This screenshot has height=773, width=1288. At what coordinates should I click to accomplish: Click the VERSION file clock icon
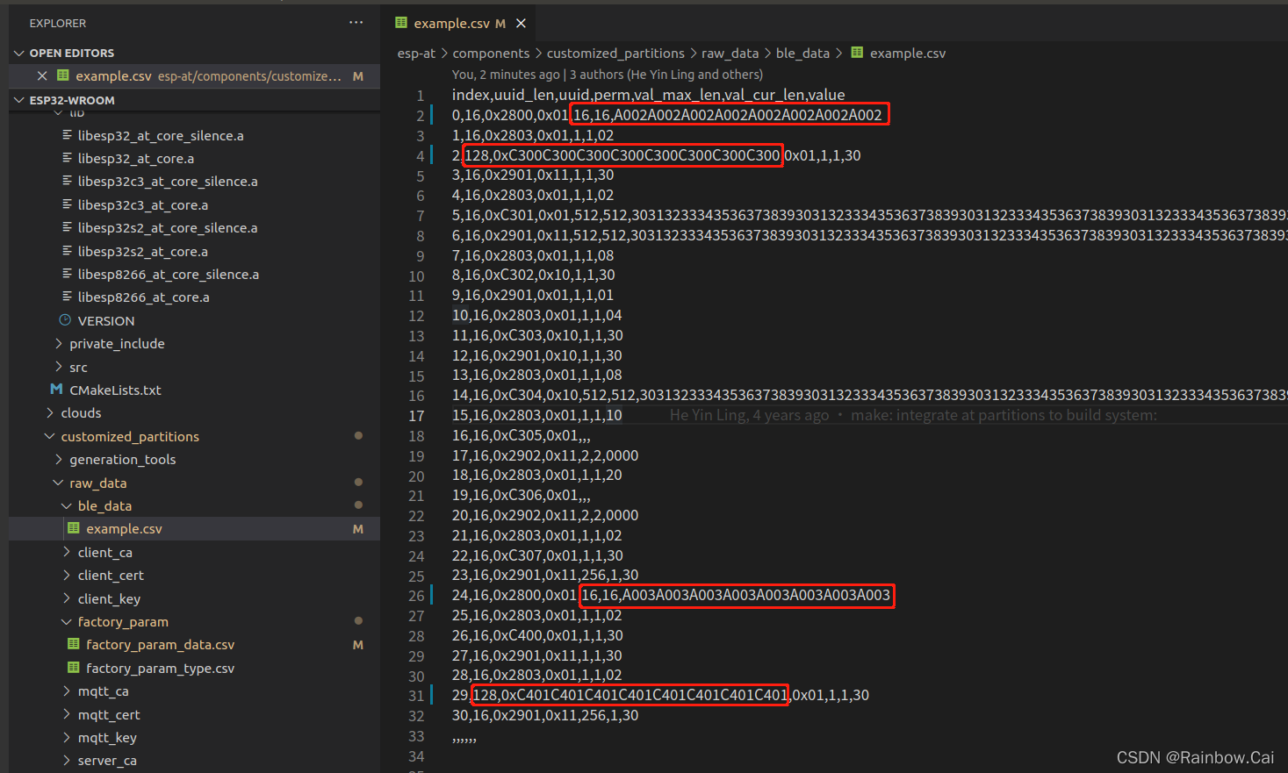pos(65,320)
